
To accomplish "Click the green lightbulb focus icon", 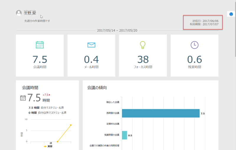I will click(x=143, y=45).
